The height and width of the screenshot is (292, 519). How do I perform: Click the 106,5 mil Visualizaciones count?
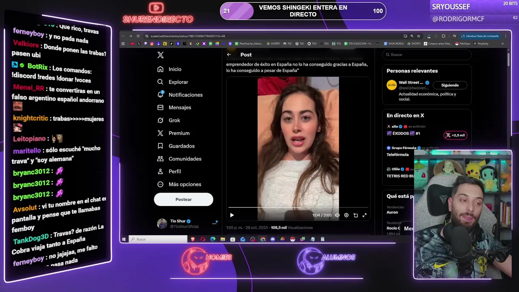tap(292, 228)
